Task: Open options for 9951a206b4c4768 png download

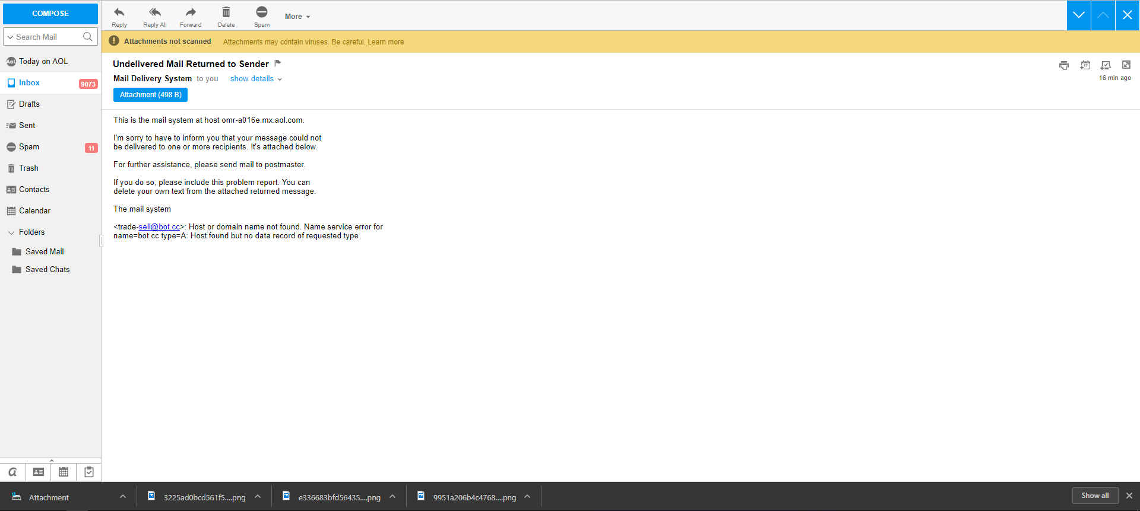Action: 527,497
